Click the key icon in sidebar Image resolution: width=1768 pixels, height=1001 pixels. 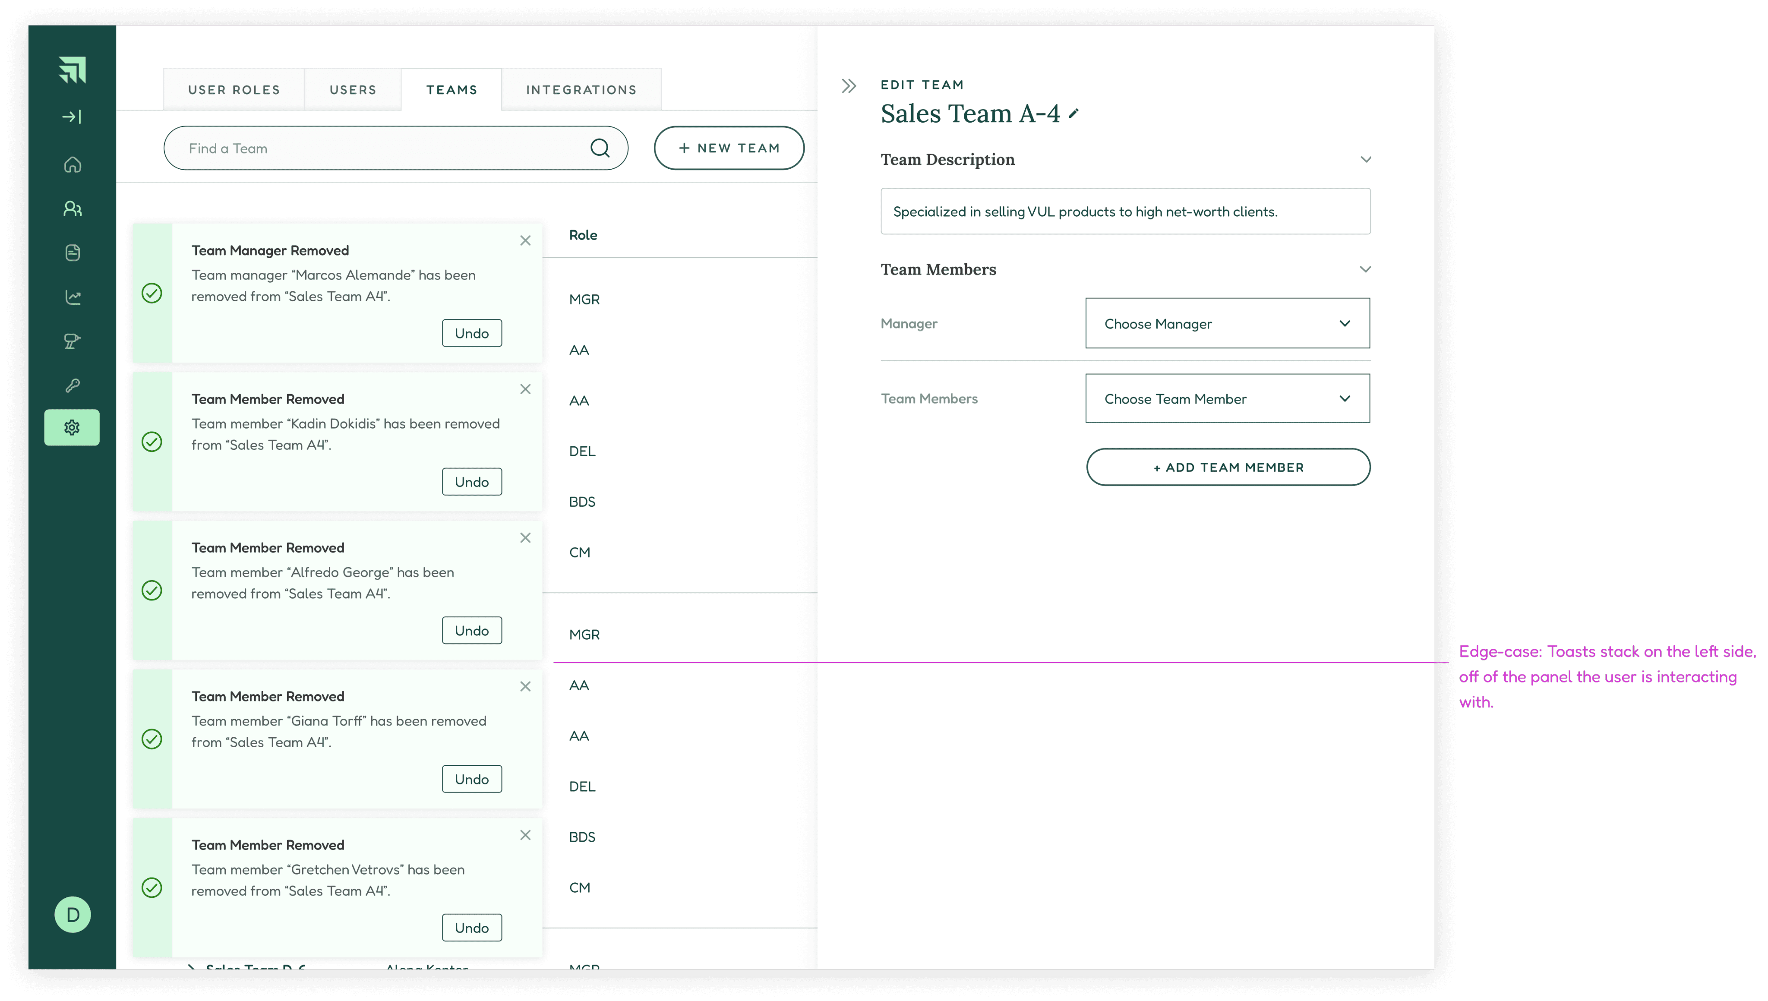(72, 385)
